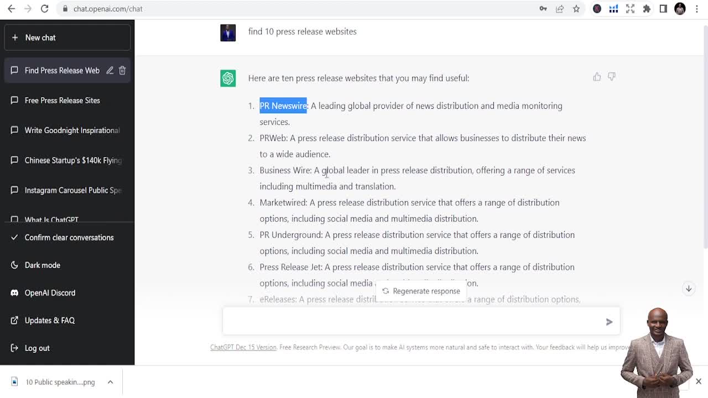This screenshot has height=398, width=708.
Task: Edit the Find Press Release Web chat title
Action: (x=110, y=70)
